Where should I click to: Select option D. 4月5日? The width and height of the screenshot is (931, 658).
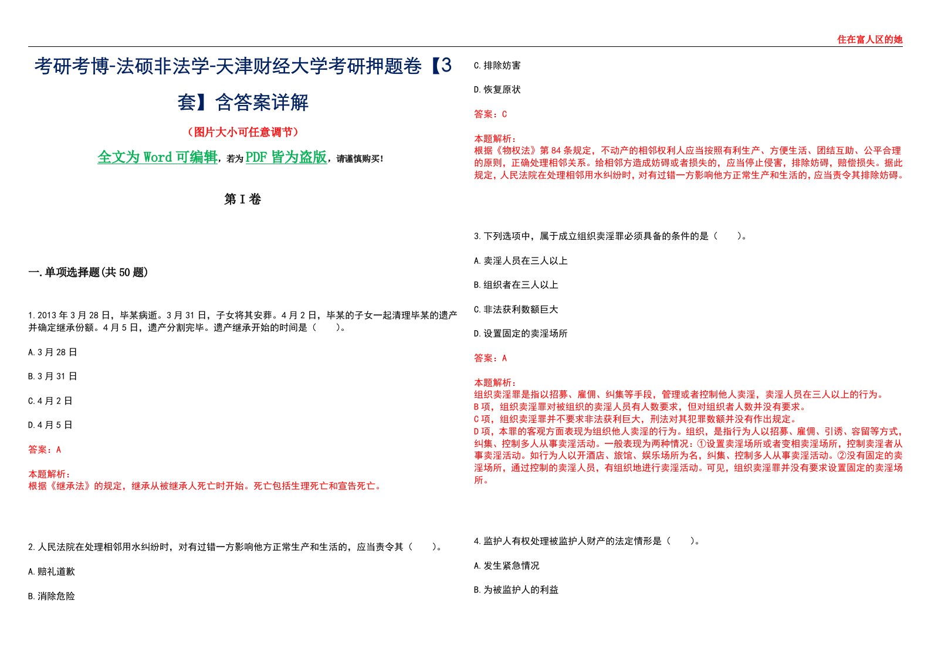(50, 425)
